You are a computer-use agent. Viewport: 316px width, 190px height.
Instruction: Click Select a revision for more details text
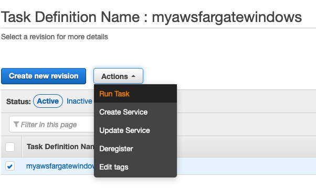pyautogui.click(x=55, y=37)
